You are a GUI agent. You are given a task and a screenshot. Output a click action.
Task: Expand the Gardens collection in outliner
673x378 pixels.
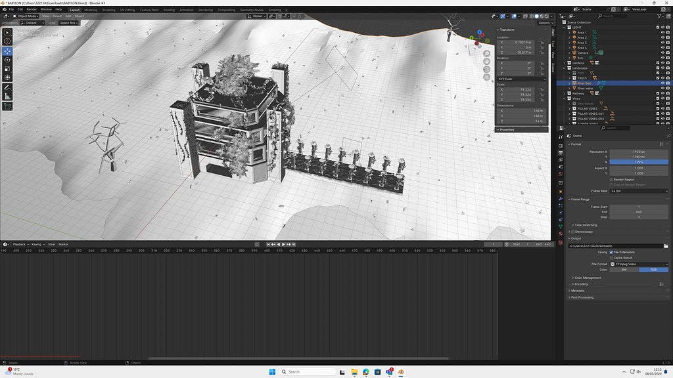pyautogui.click(x=565, y=63)
